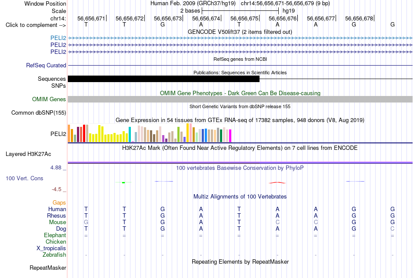Click the 100 Vert. Cons label
Screen dimensions: 413x278
point(24,178)
